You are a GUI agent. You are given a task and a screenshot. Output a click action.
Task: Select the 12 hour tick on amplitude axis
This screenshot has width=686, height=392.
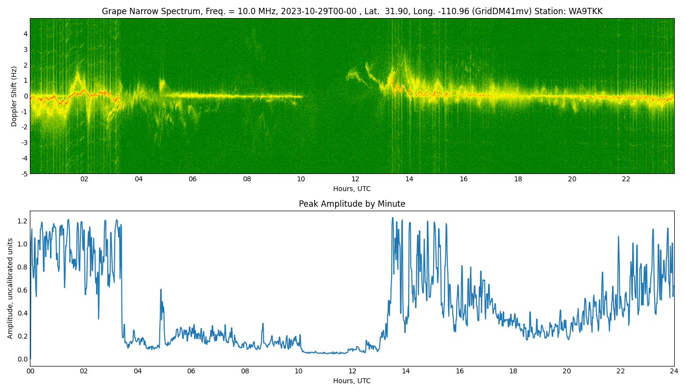coord(352,371)
